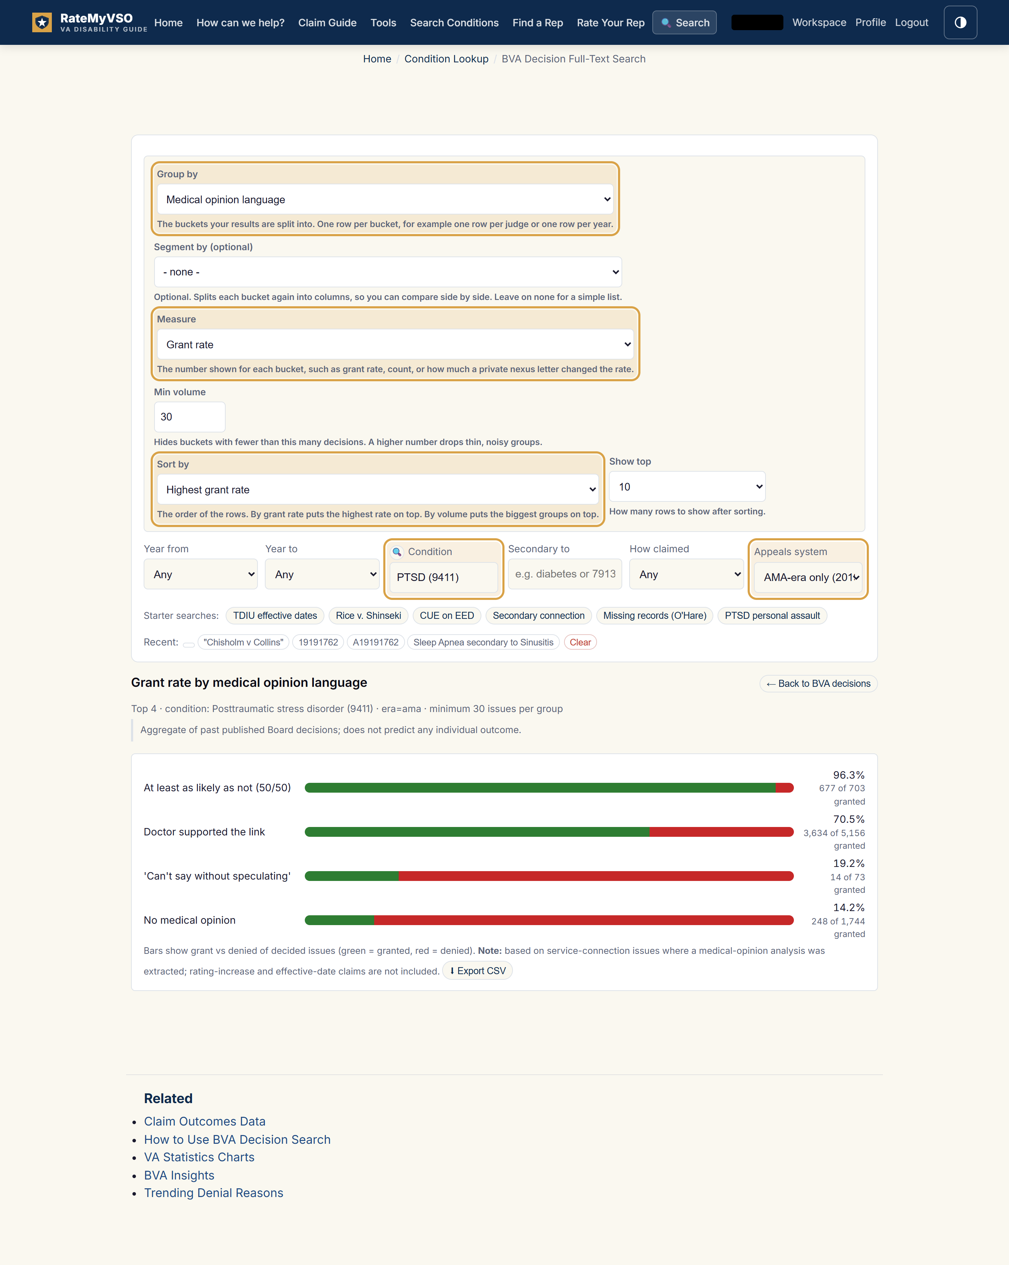Image resolution: width=1009 pixels, height=1265 pixels.
Task: Select Missing records (O'Hare) starter search
Action: coord(655,615)
